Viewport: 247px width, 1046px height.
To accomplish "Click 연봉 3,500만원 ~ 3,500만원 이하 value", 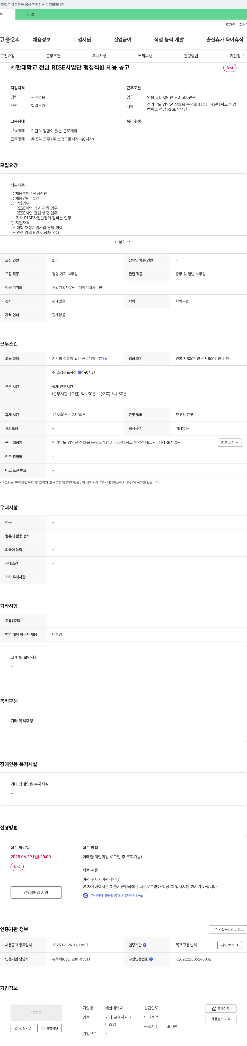I will tap(202, 358).
